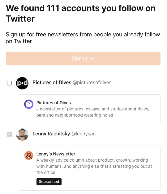Click the Sign up button
This screenshot has height=194, width=167.
(x=83, y=58)
